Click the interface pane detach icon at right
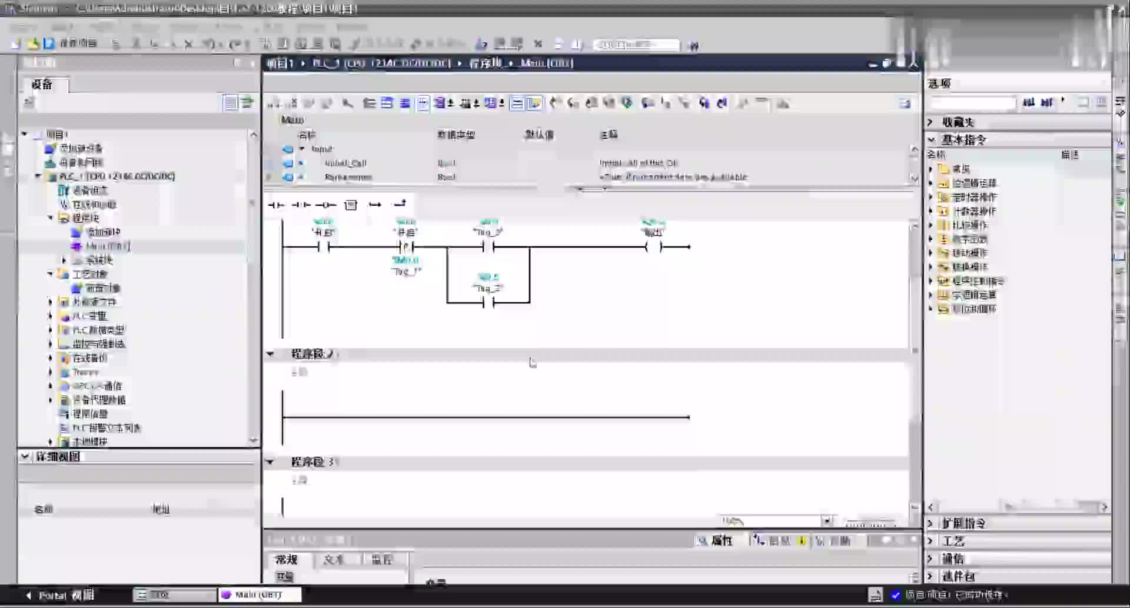1130x608 pixels. click(x=905, y=104)
